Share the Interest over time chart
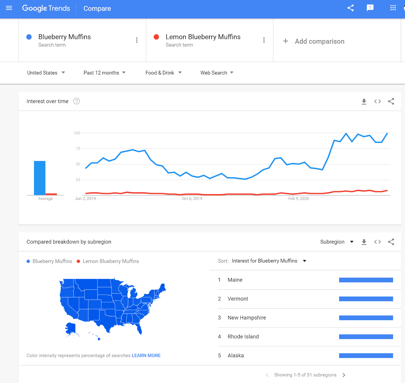Viewport: 405px width, 383px height. click(x=391, y=101)
